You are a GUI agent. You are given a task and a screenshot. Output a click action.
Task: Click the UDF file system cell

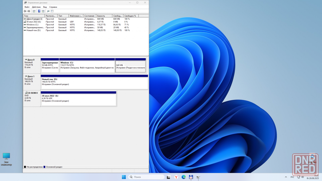[x=72, y=22]
